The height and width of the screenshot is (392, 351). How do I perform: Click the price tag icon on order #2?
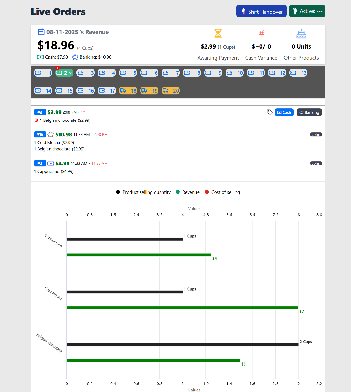(270, 112)
